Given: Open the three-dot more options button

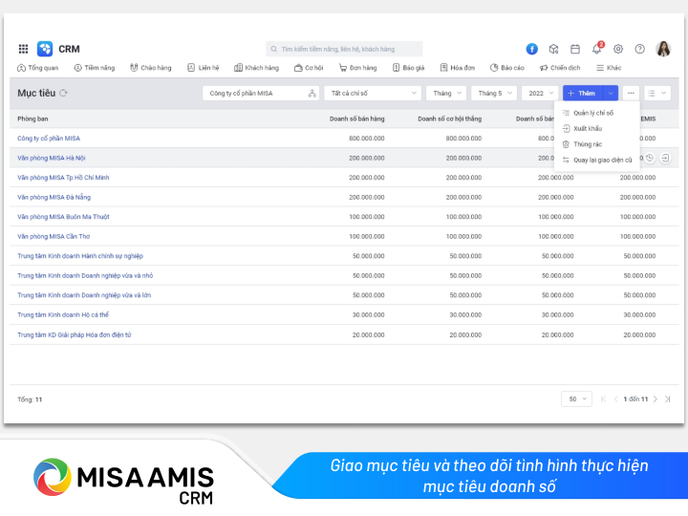Looking at the screenshot, I should 631,93.
